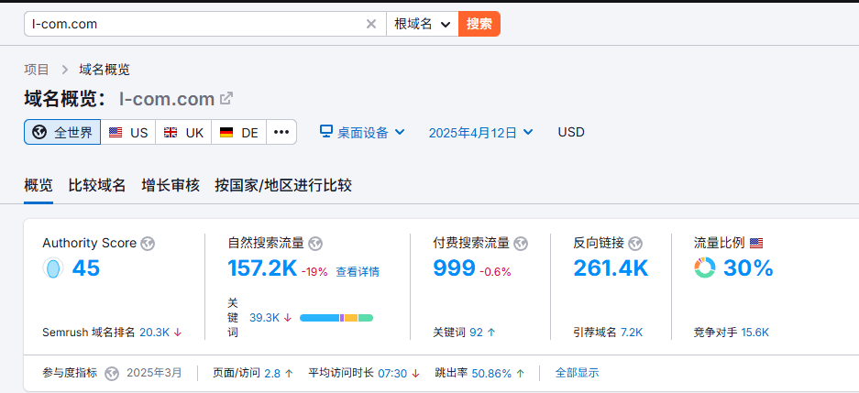This screenshot has width=859, height=393.
Task: Switch to 比较域名 tab
Action: [97, 186]
